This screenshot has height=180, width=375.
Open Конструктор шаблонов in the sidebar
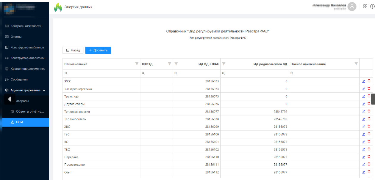pyautogui.click(x=27, y=48)
